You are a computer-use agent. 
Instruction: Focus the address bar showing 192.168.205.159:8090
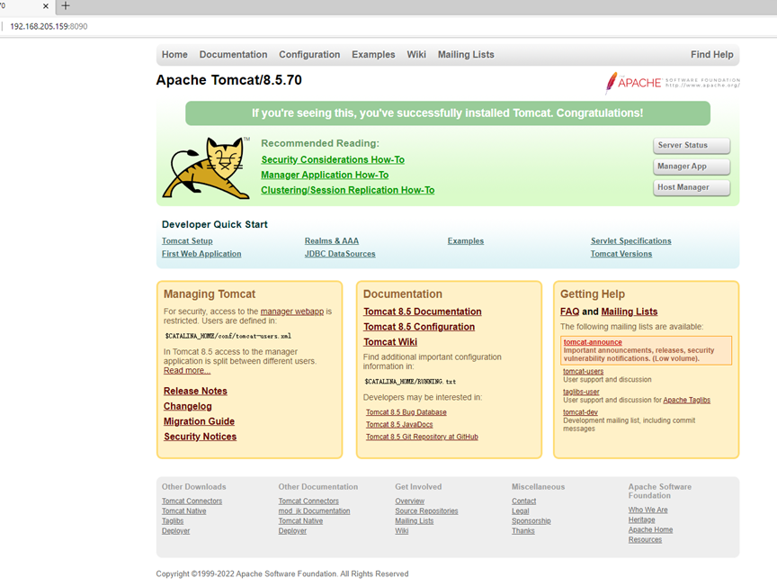49,26
